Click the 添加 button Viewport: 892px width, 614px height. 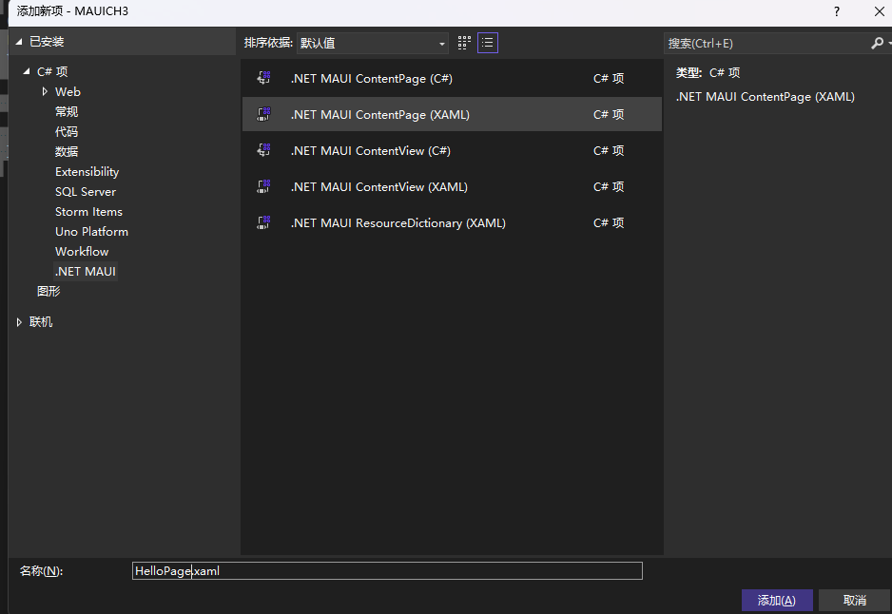[776, 600]
